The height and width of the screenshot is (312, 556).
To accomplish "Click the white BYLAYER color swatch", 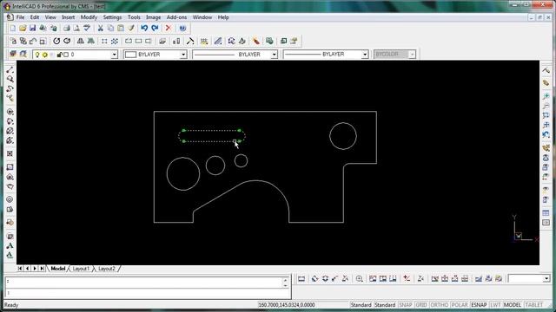I will pos(131,55).
